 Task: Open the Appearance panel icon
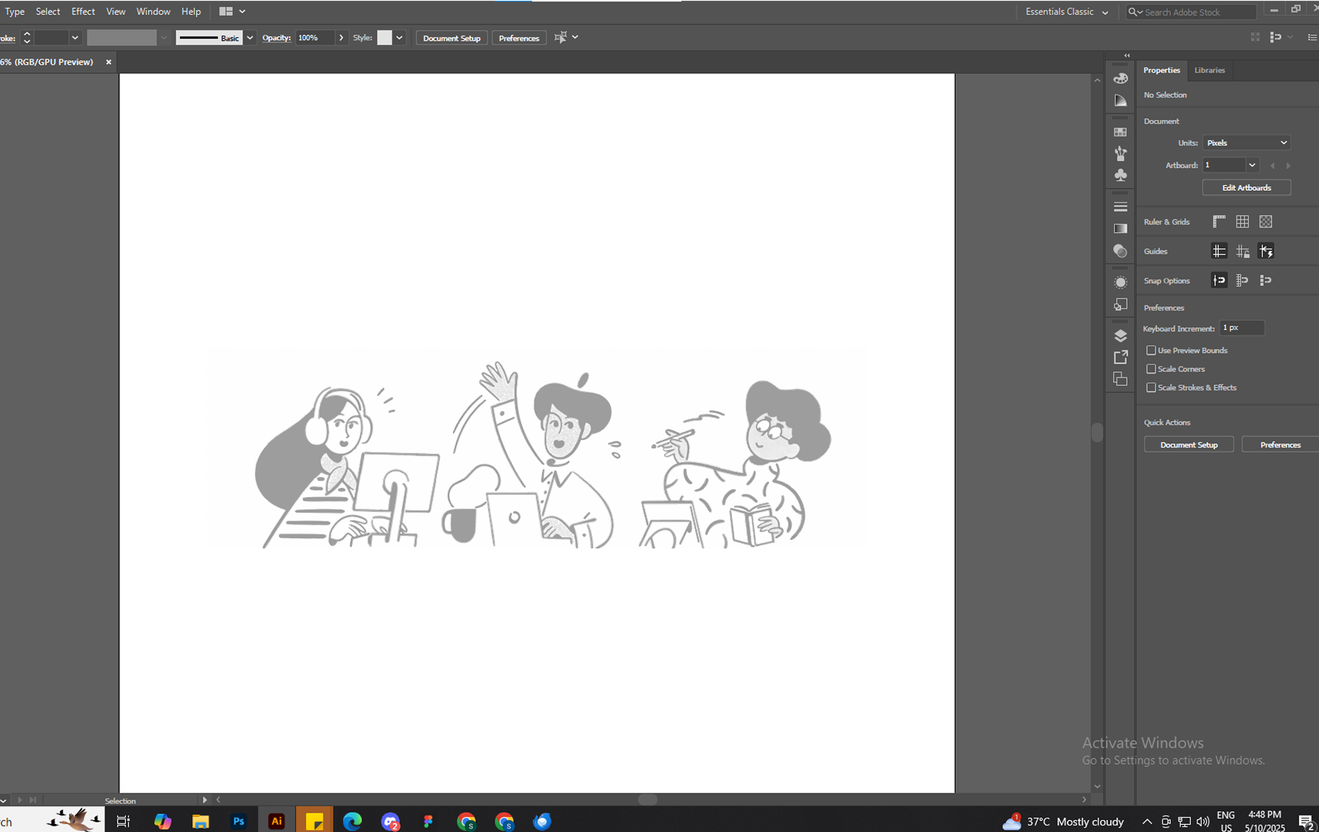pyautogui.click(x=1120, y=283)
